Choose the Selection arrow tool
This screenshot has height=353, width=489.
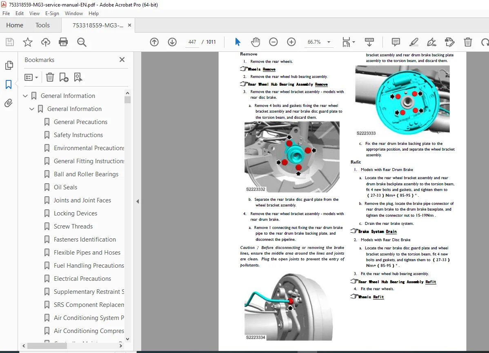pos(238,42)
